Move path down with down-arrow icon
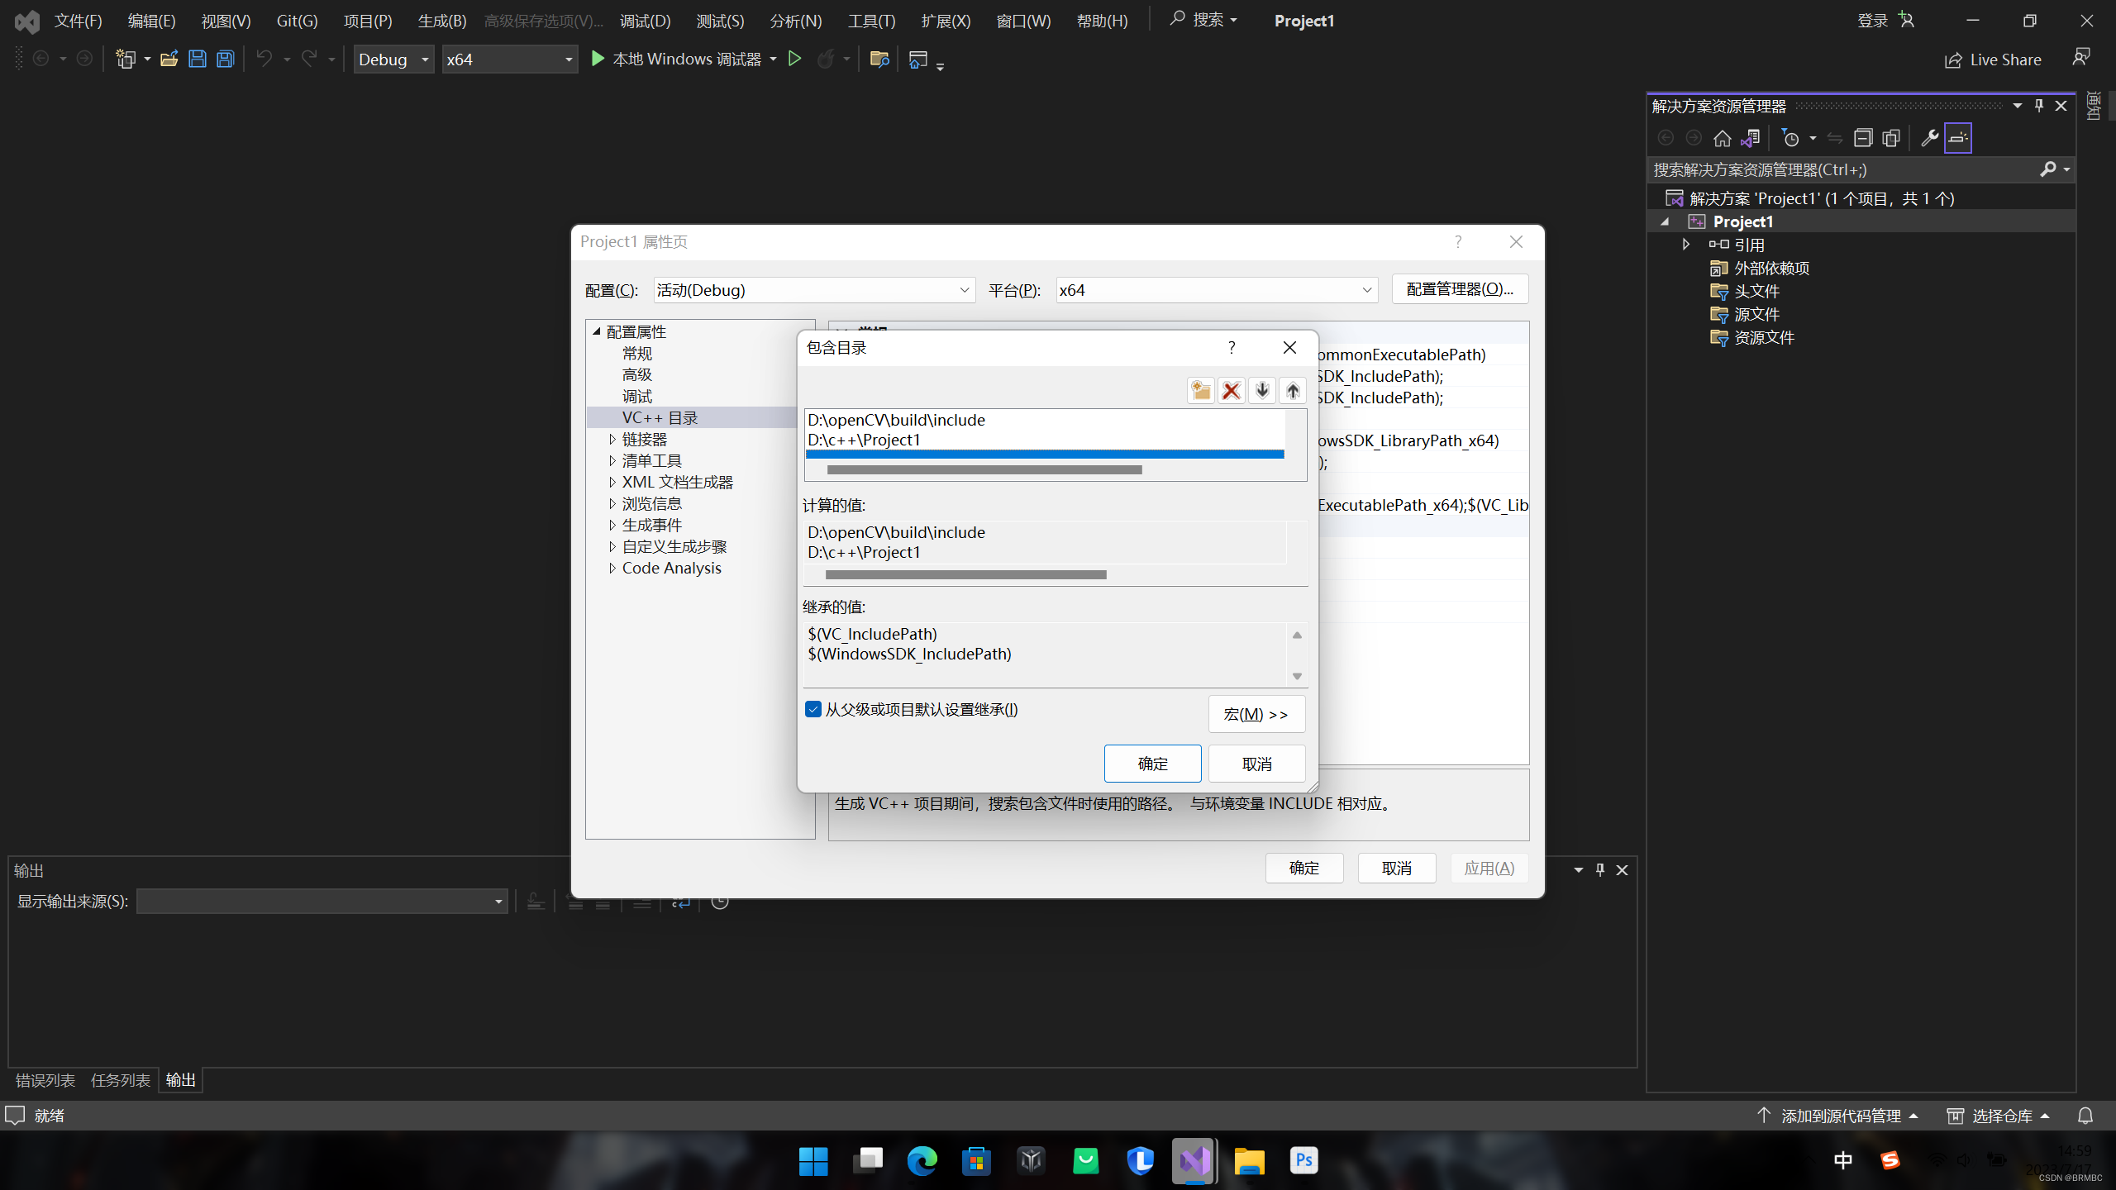Screen dimensions: 2116x1190 pyautogui.click(x=1262, y=391)
